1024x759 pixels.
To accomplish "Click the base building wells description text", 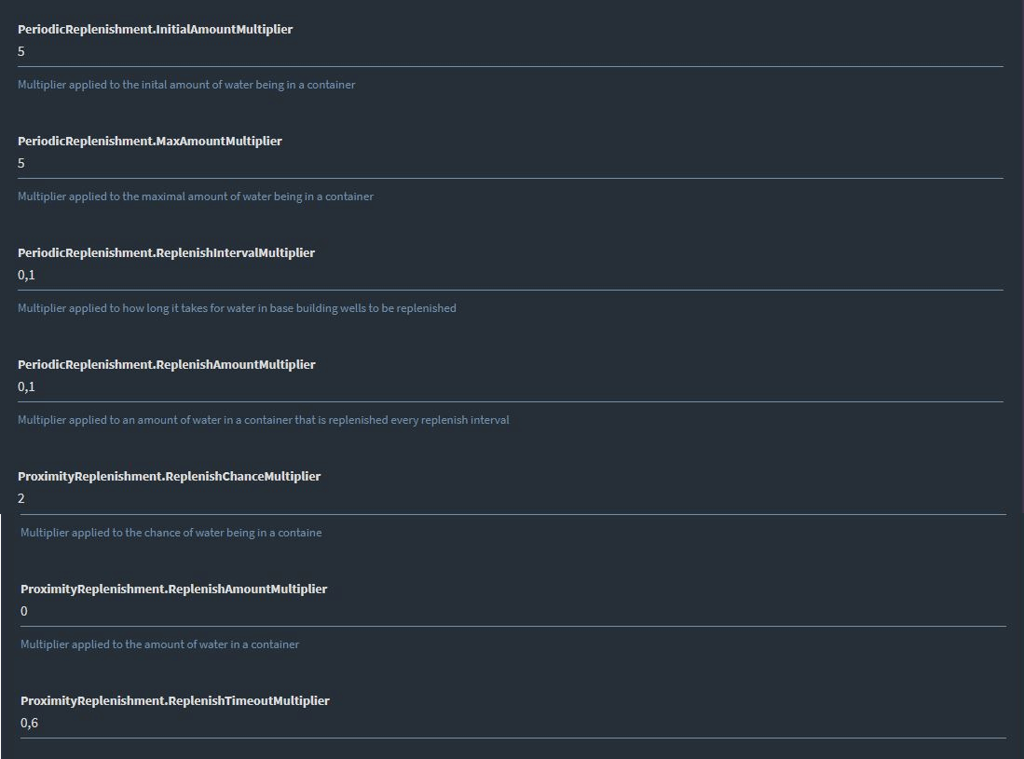I will coord(237,308).
